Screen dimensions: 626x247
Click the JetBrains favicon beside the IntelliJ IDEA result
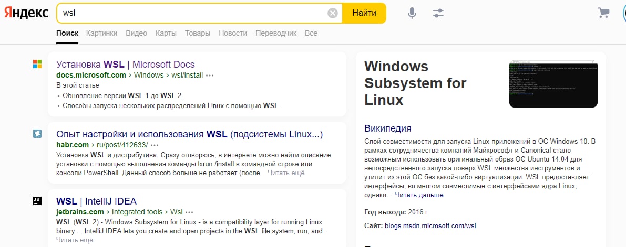[x=37, y=201]
